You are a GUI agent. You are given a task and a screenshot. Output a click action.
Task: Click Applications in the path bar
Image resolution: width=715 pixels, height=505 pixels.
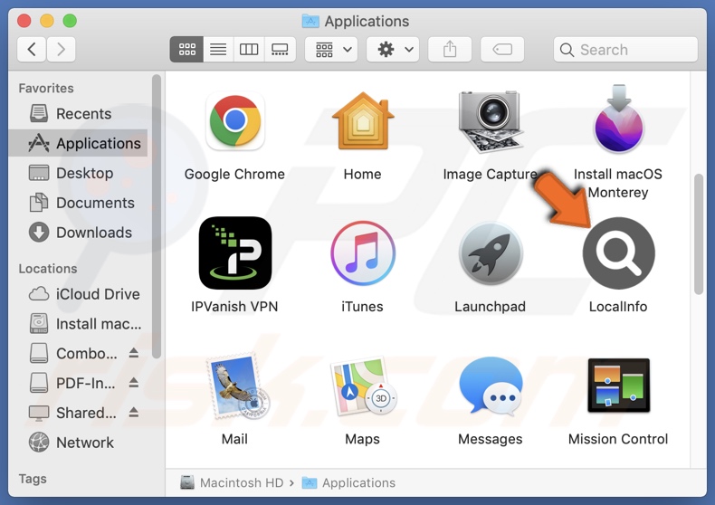tap(348, 482)
